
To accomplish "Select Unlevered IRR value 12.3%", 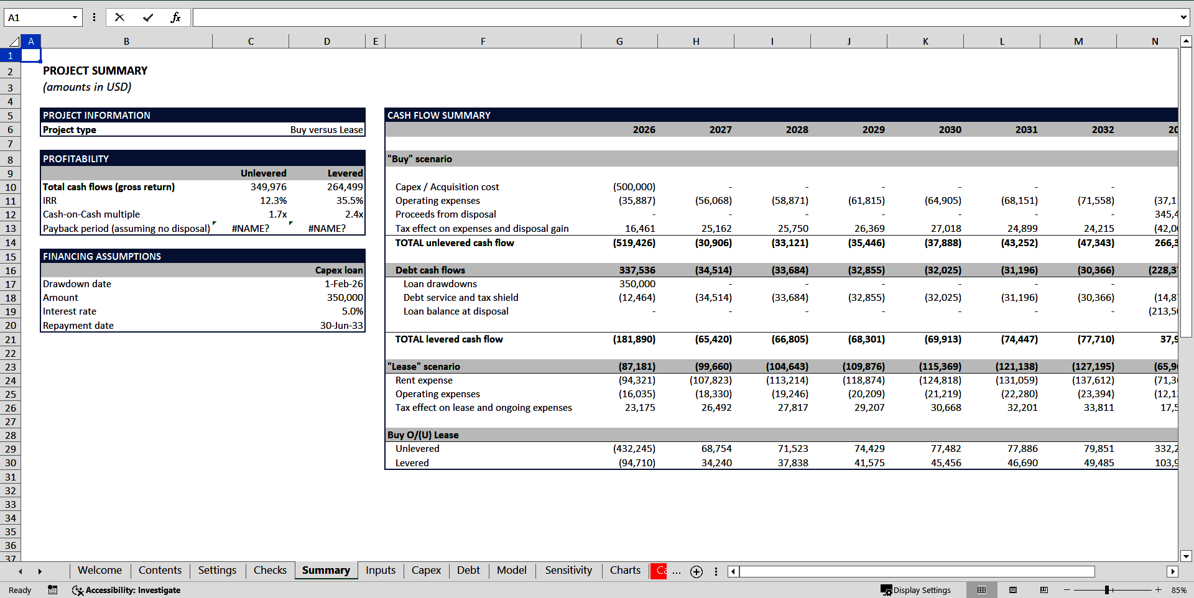I will (x=251, y=201).
